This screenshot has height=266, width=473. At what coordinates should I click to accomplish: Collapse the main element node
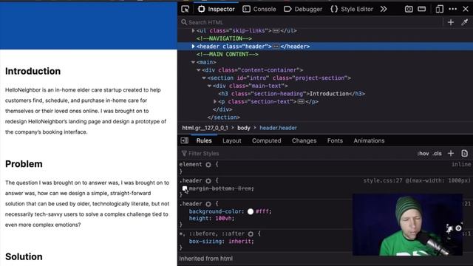193,62
